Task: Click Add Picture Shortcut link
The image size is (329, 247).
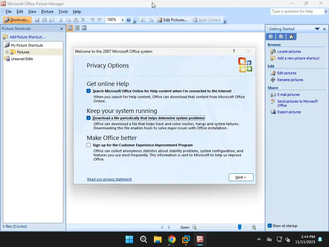Action: [x=28, y=37]
